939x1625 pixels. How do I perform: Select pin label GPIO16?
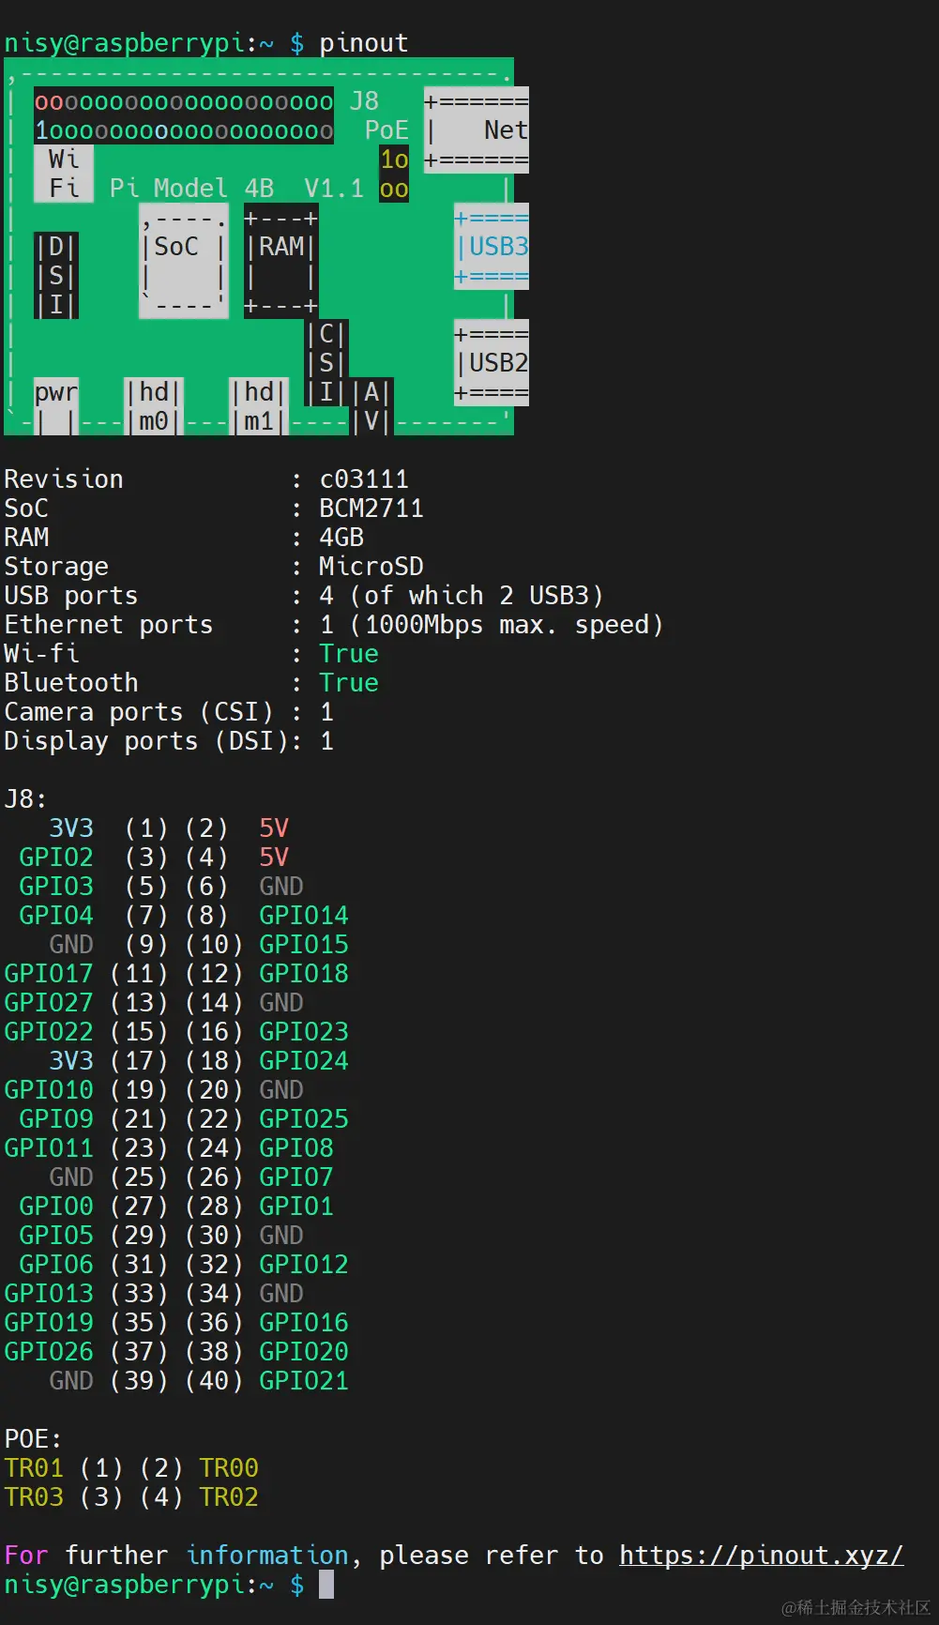click(x=304, y=1323)
